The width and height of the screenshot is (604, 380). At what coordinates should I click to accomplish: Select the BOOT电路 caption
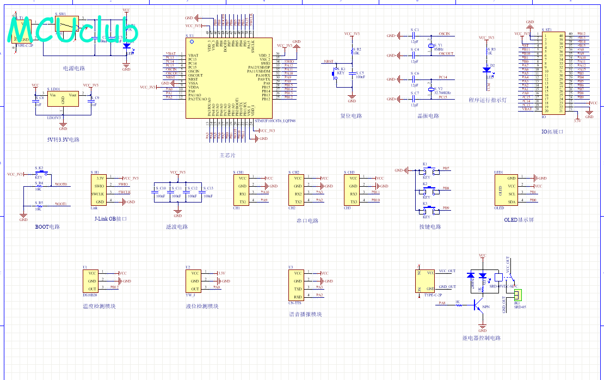pos(47,226)
